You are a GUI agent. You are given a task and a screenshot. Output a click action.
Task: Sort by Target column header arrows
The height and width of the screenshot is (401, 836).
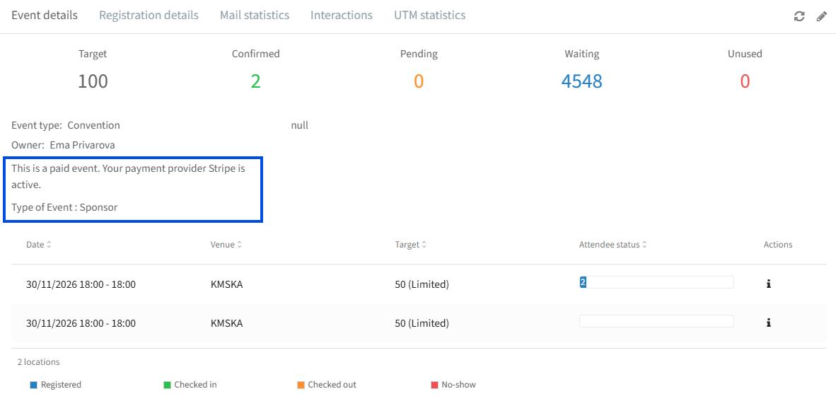pyautogui.click(x=424, y=245)
